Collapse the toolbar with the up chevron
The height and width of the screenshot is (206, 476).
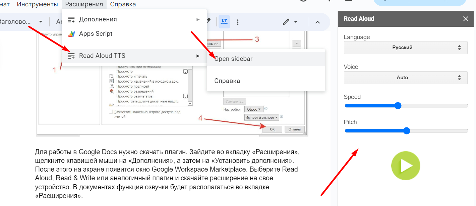[318, 22]
